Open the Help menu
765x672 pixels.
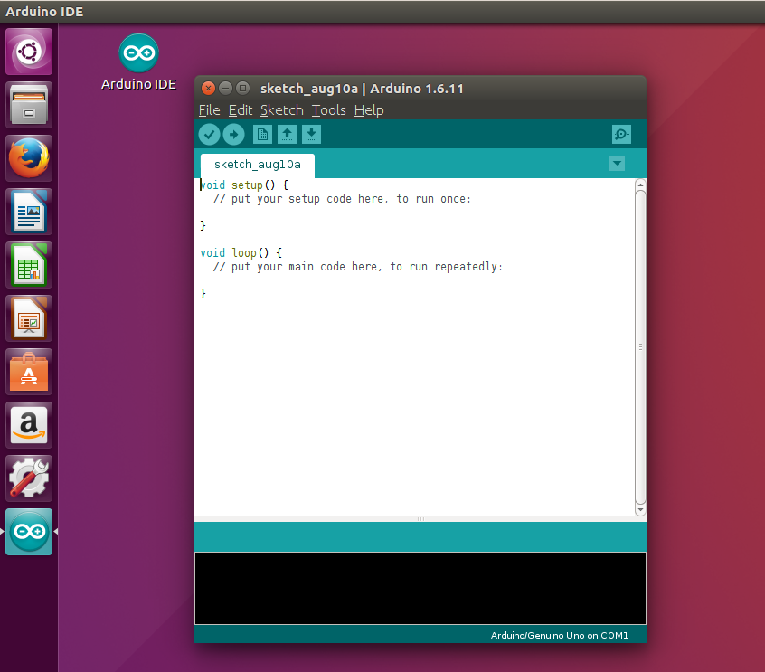[369, 110]
